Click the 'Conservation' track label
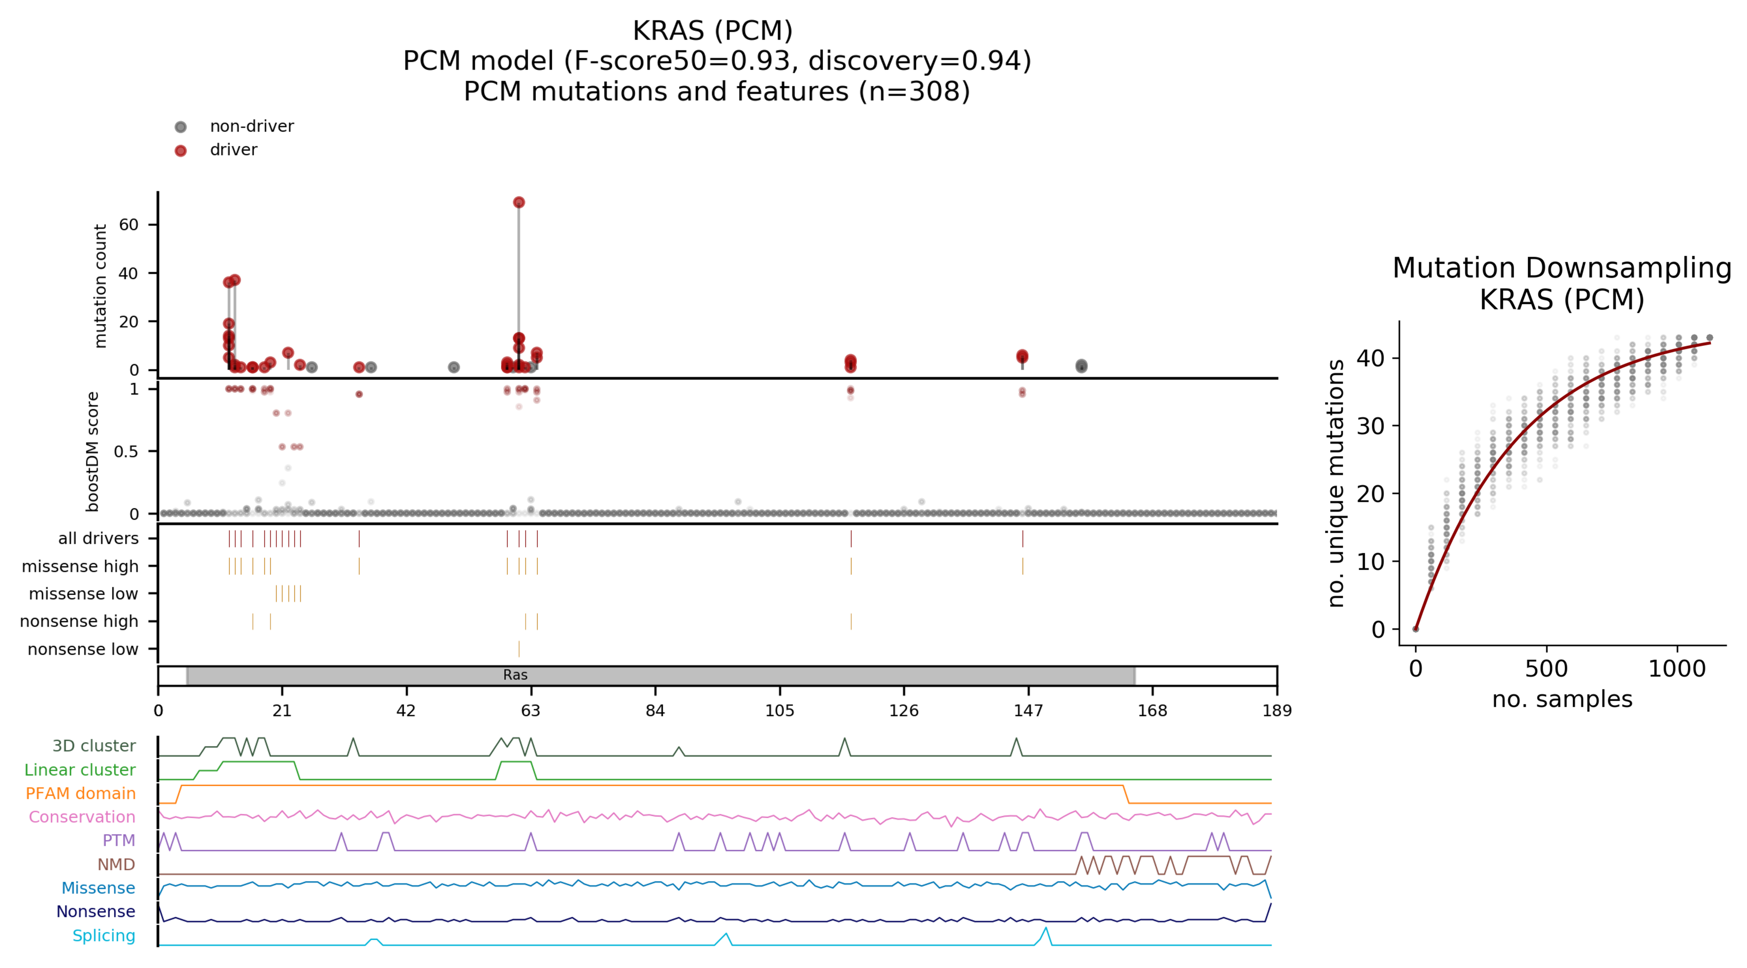Image resolution: width=1747 pixels, height=968 pixels. [x=82, y=817]
